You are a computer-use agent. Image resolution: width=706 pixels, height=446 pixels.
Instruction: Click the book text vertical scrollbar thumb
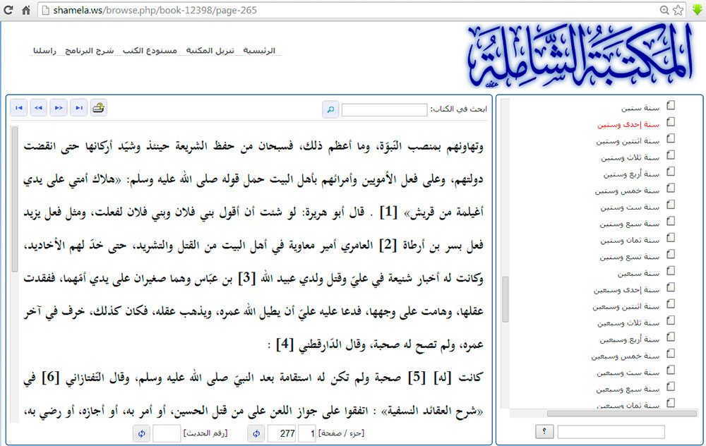pyautogui.click(x=14, y=200)
